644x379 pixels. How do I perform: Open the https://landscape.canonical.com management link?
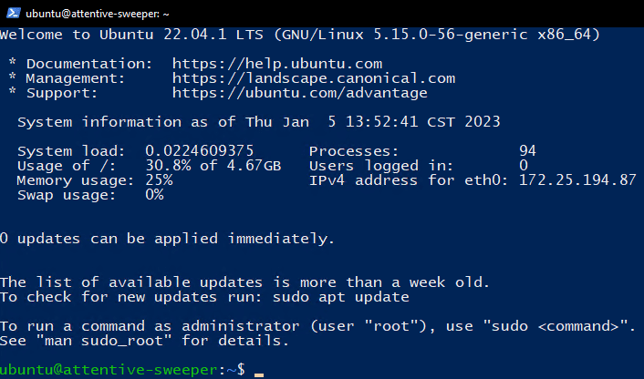(x=314, y=78)
